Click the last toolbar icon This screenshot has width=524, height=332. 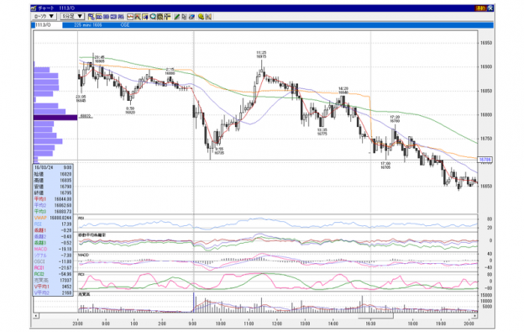[x=208, y=17]
